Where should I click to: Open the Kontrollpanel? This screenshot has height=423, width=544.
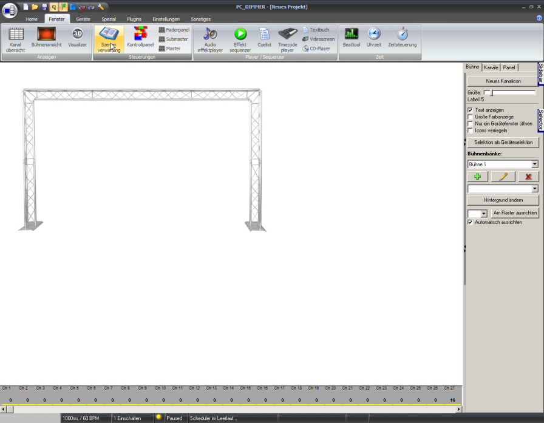point(140,37)
